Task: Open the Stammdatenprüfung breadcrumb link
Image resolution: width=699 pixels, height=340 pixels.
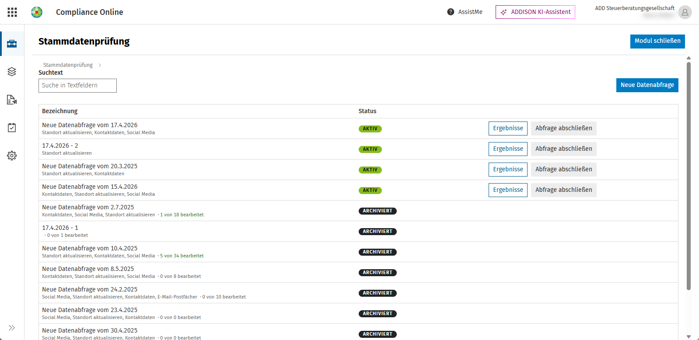Action: click(68, 65)
